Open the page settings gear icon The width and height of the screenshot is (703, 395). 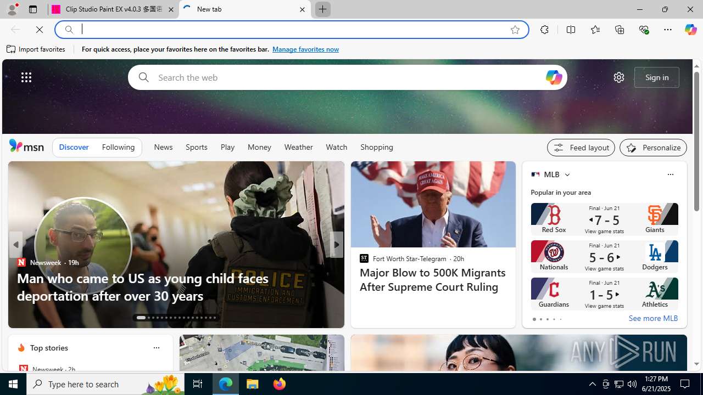tap(618, 77)
